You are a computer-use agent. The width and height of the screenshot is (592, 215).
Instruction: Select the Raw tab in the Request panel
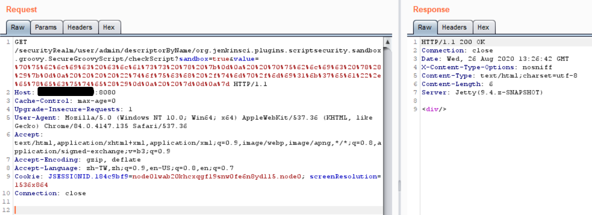click(18, 27)
